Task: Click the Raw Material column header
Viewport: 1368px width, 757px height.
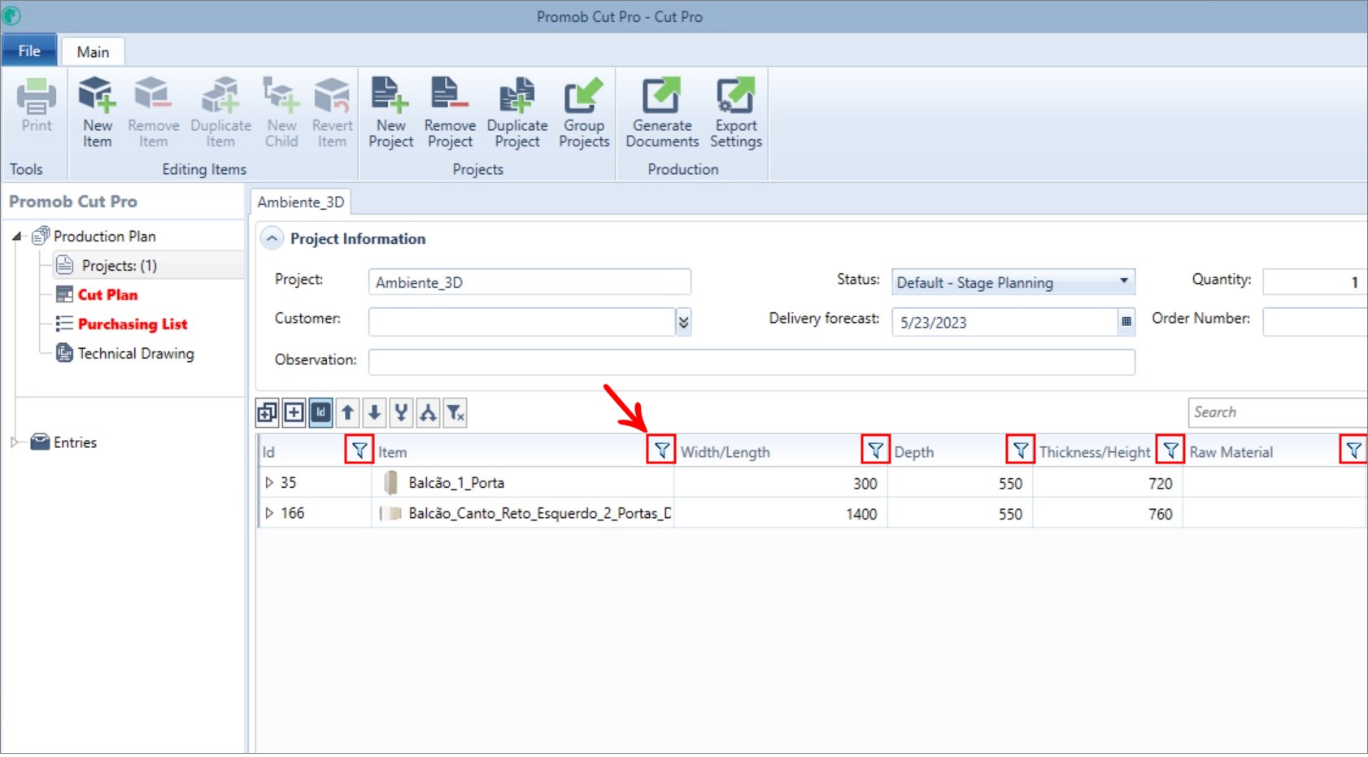Action: pos(1231,453)
